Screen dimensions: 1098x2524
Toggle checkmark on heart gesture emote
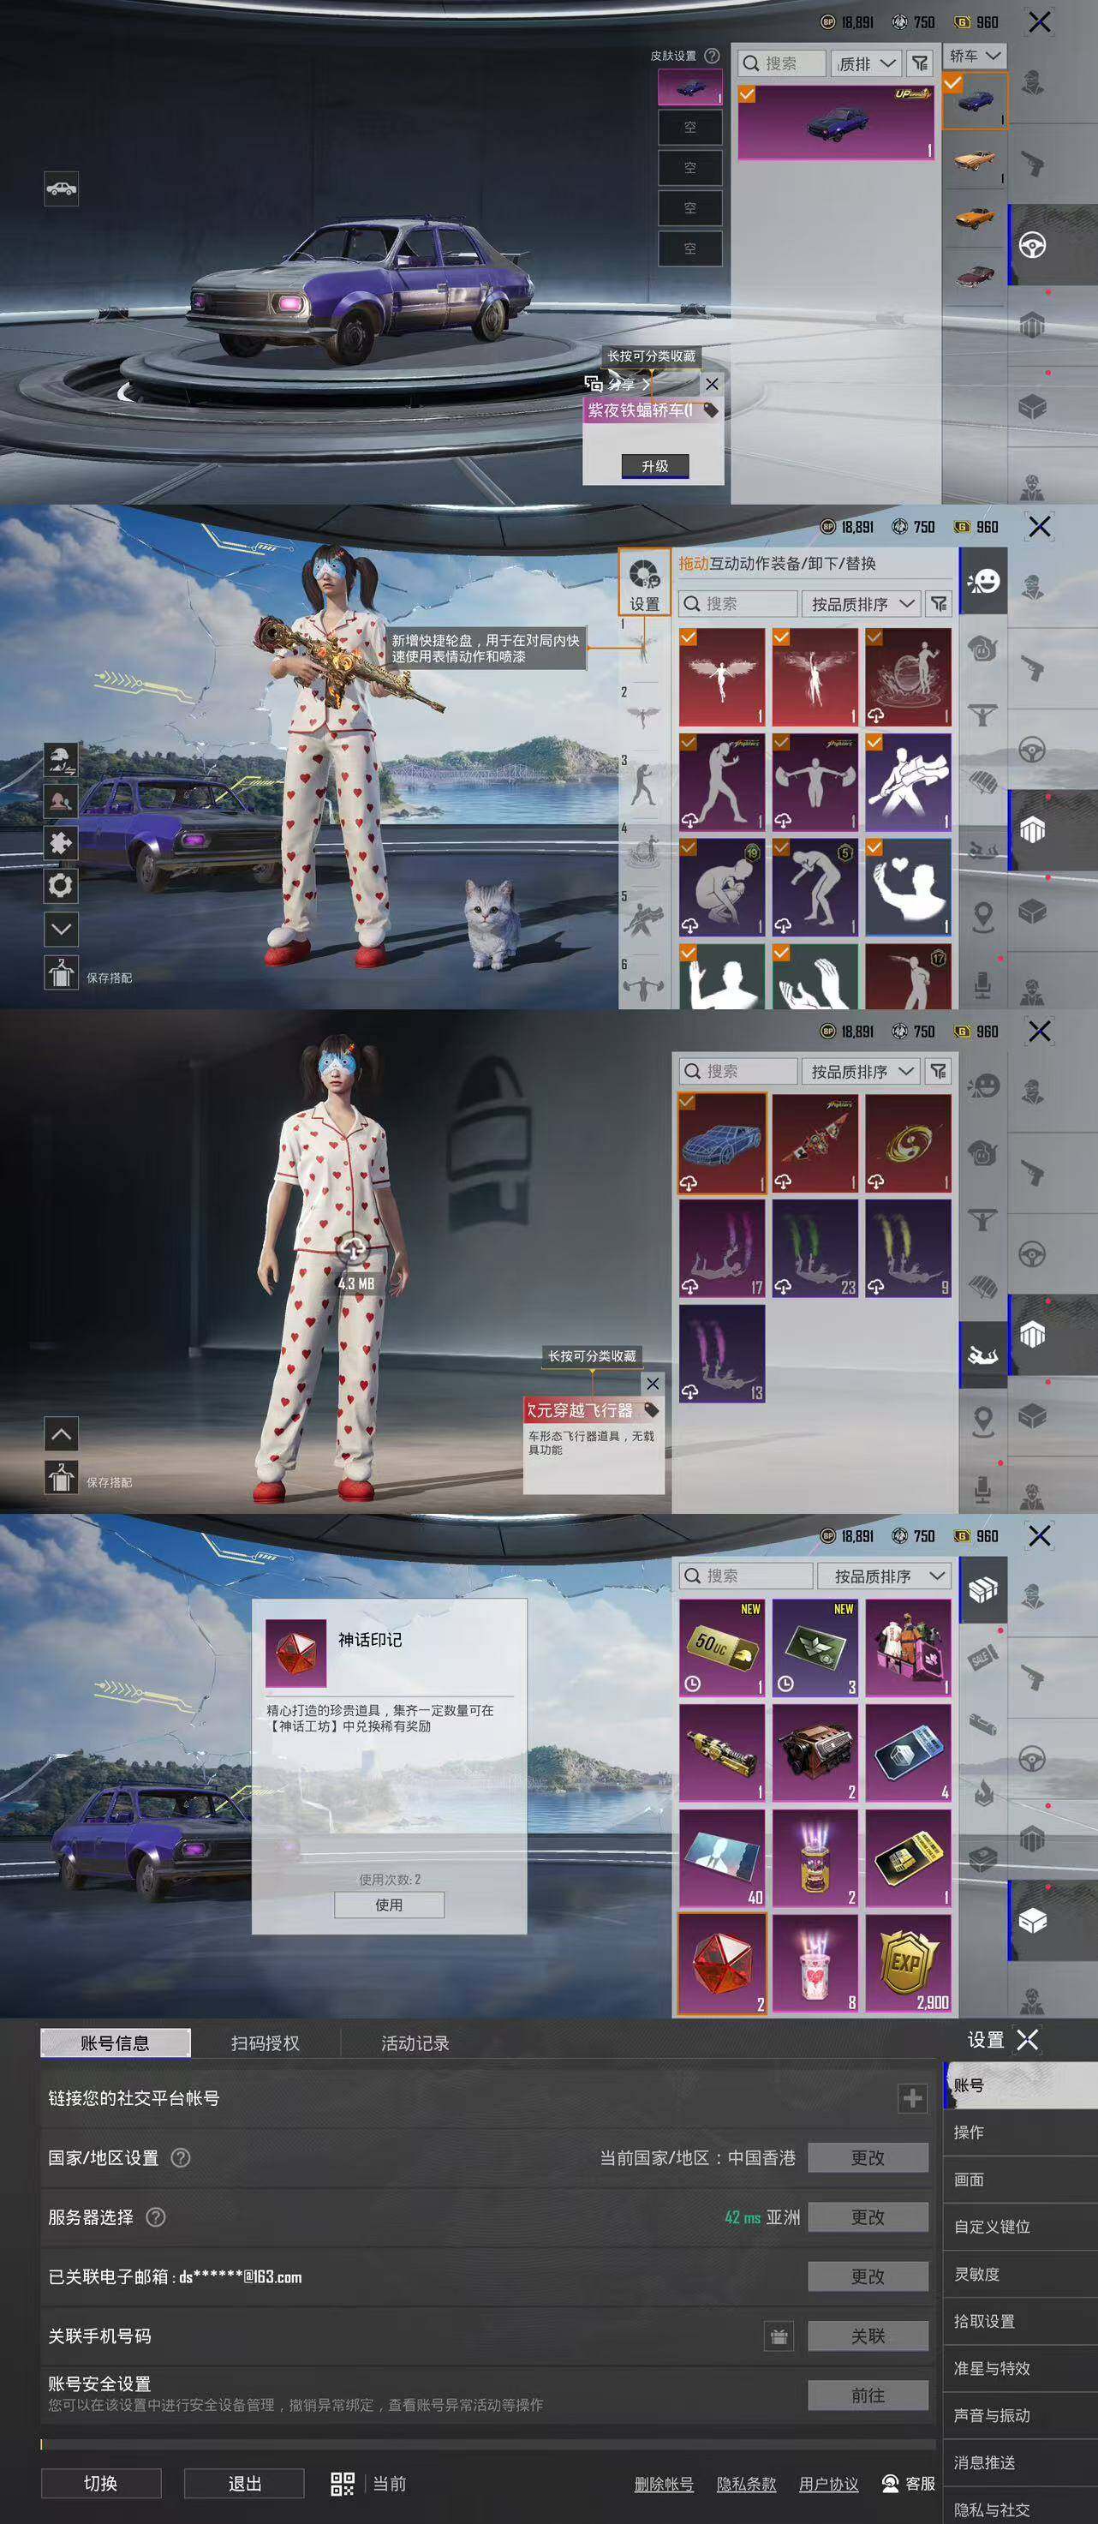pyautogui.click(x=874, y=846)
